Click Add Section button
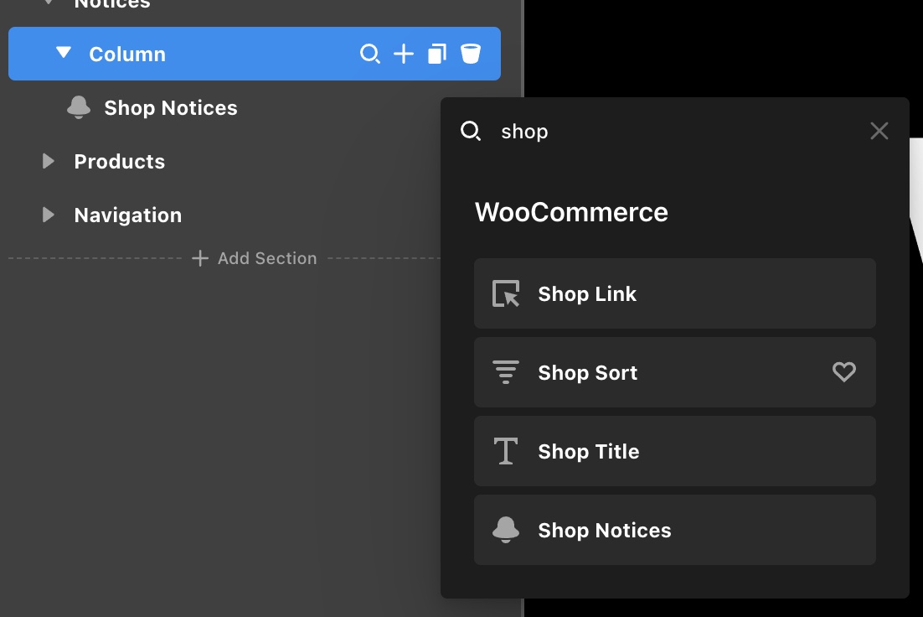The image size is (923, 617). pos(255,258)
